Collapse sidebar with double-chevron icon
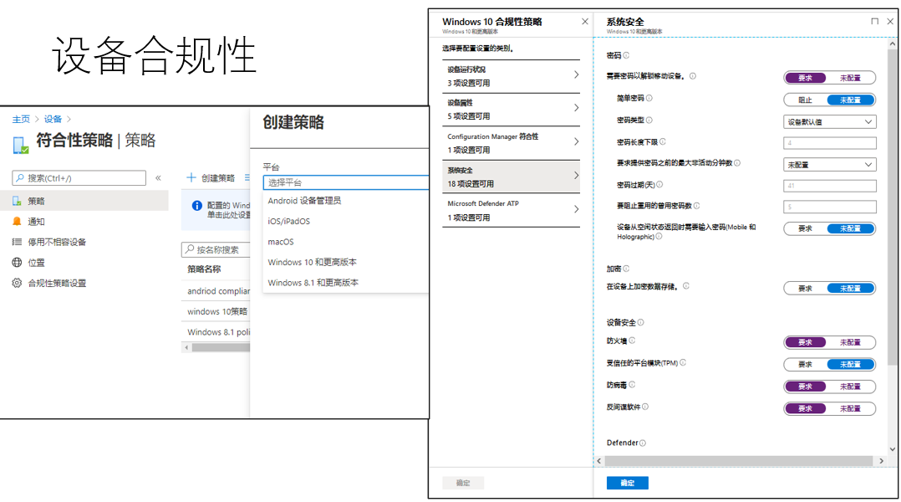 click(x=158, y=177)
